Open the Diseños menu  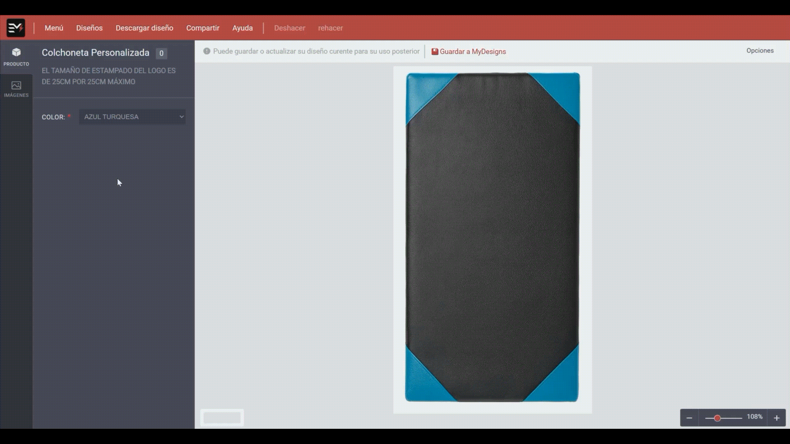(89, 28)
